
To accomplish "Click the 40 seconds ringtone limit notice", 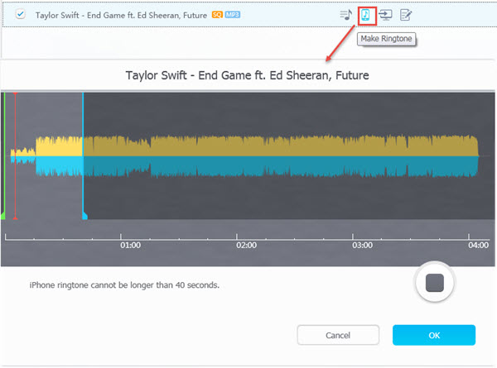I will pyautogui.click(x=124, y=285).
